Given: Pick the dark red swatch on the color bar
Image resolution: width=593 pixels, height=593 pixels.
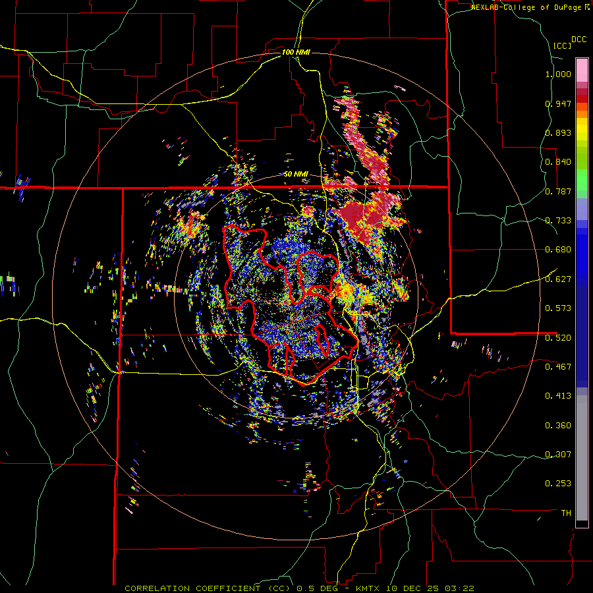Looking at the screenshot, I should coord(582,99).
